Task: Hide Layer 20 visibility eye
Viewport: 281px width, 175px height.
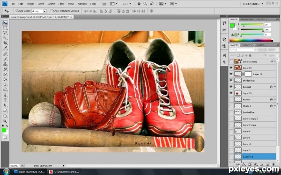Action: [231, 93]
